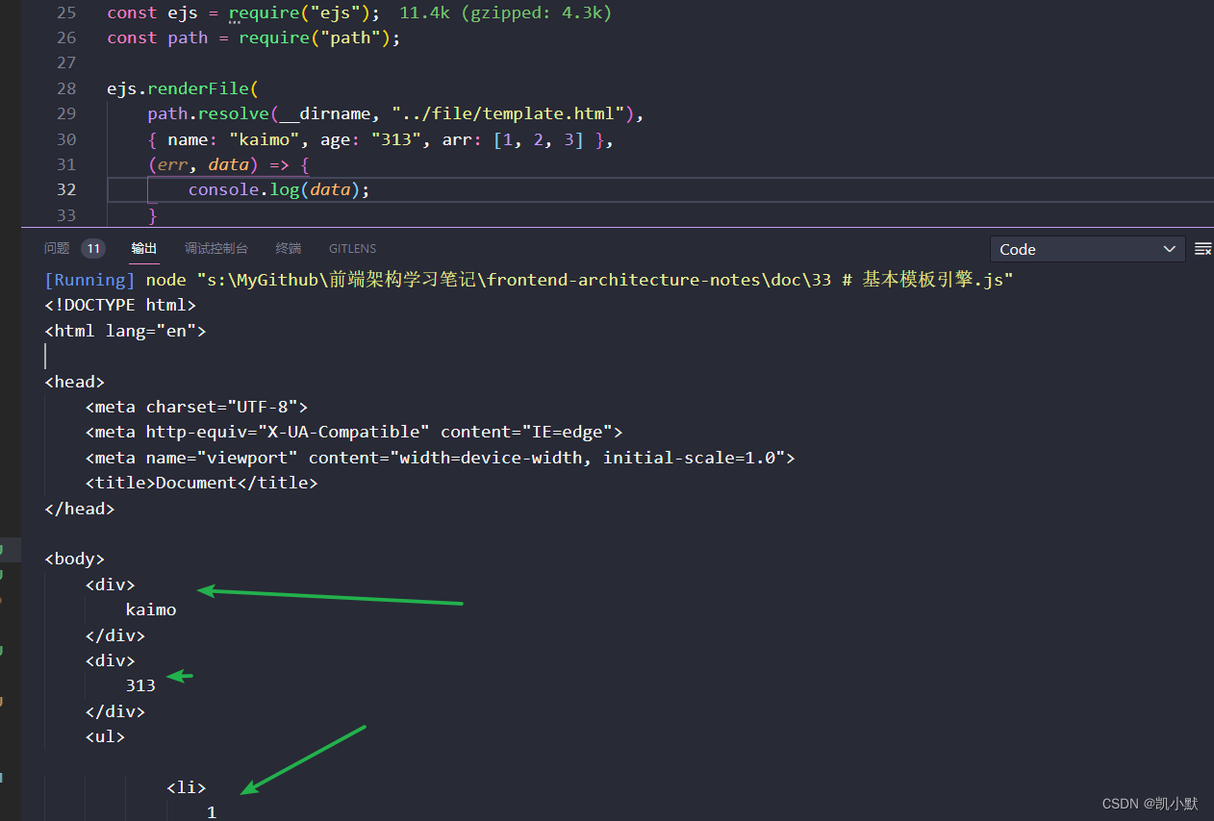Click line number 25 in the gutter
Image resolution: width=1214 pixels, height=821 pixels.
(x=66, y=12)
